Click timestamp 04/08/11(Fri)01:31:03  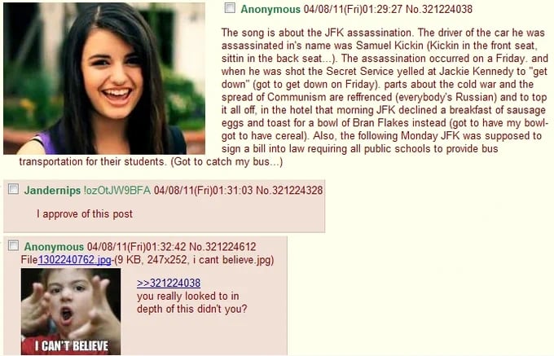tap(203, 191)
